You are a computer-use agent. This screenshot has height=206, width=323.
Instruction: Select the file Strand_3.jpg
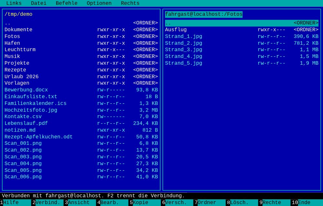(x=242, y=50)
